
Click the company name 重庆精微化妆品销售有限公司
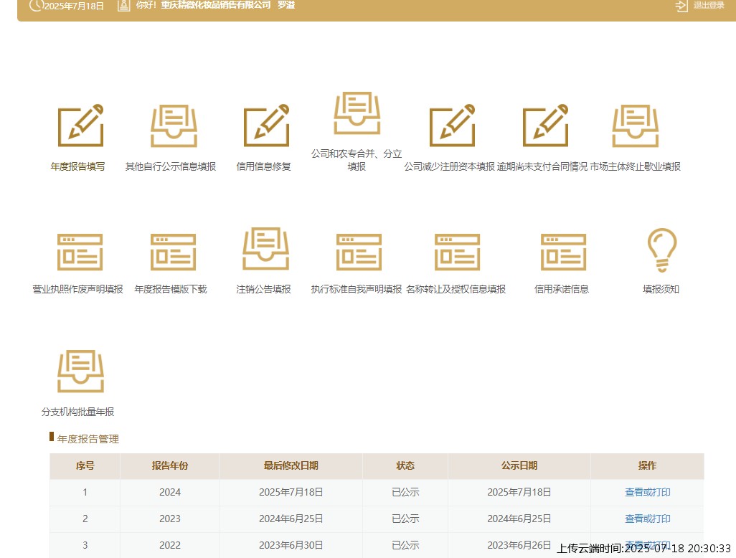click(216, 5)
